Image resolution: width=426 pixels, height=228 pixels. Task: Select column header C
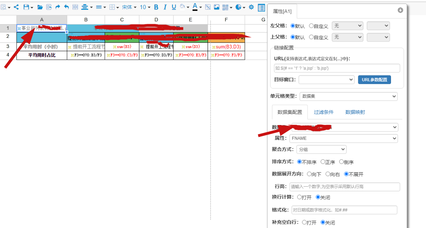tap(122, 20)
